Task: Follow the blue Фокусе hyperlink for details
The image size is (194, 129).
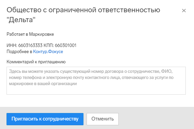Action: coord(48,51)
